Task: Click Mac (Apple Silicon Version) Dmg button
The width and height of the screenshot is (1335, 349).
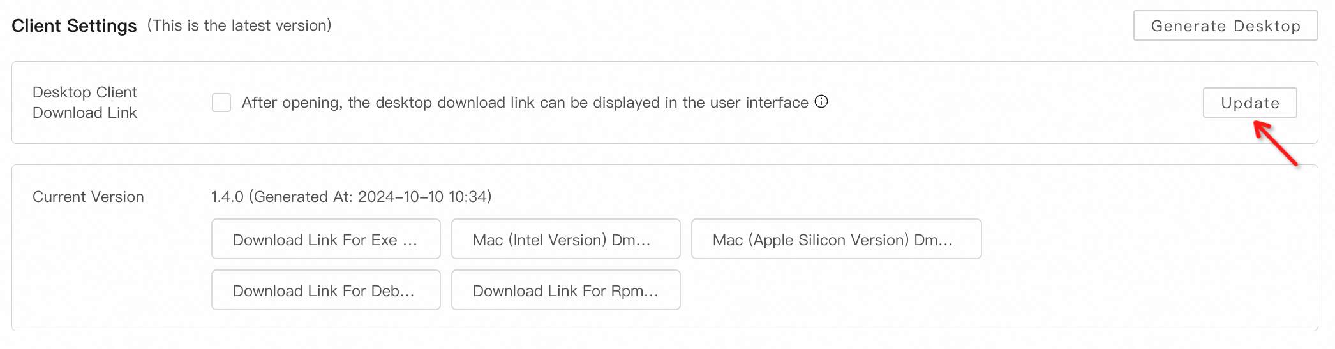Action: click(836, 239)
